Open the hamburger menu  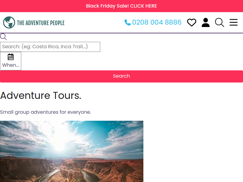pyautogui.click(x=234, y=22)
